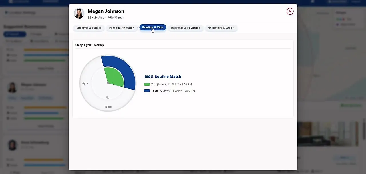Click the "You (Inner):" legend label
The height and width of the screenshot is (174, 366).
pos(159,84)
